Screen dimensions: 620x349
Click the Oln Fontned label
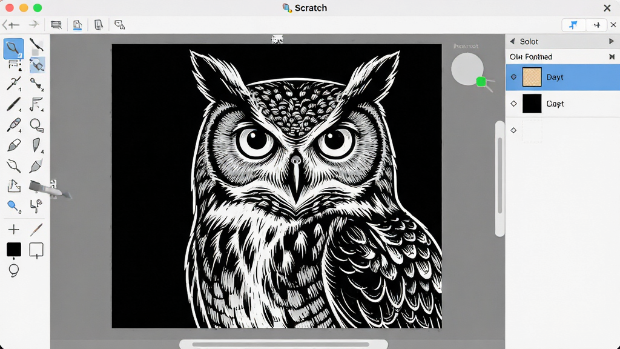(530, 57)
